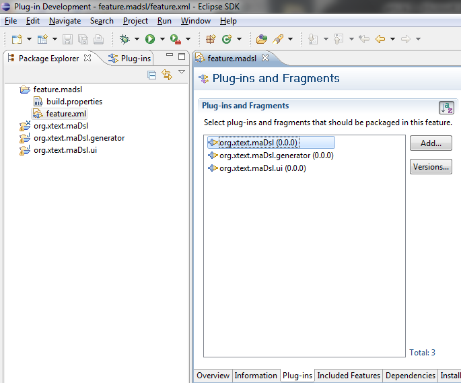Toggle Link with Editor in Package Explorer
The height and width of the screenshot is (383, 461).
click(x=166, y=75)
